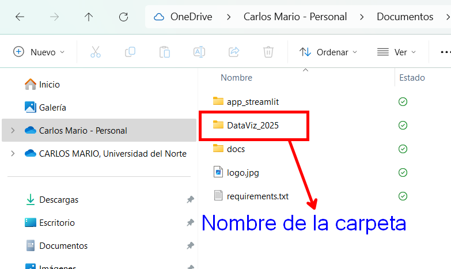Click the Paste clipboard icon
The width and height of the screenshot is (451, 269).
click(x=165, y=52)
